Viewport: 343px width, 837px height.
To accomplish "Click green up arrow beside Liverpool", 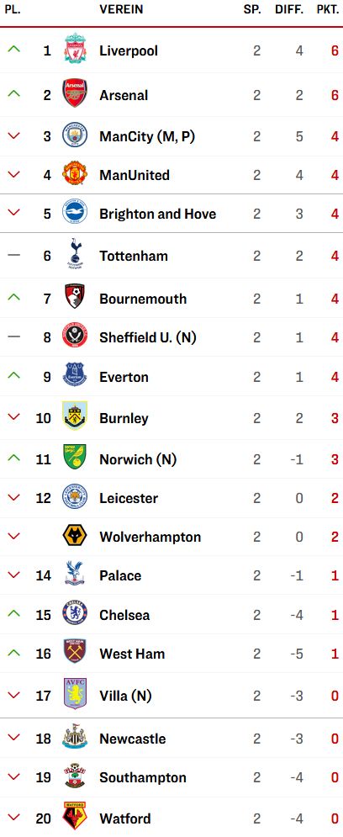I will point(13,50).
